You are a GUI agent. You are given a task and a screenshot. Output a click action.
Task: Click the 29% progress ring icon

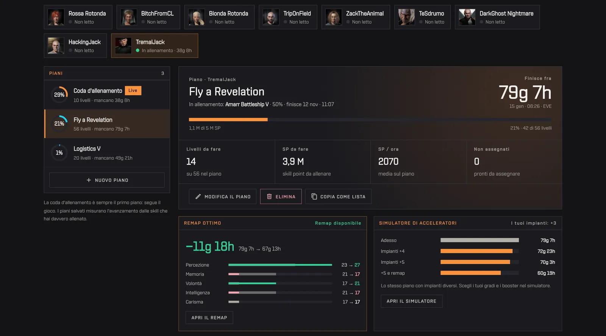pyautogui.click(x=59, y=95)
